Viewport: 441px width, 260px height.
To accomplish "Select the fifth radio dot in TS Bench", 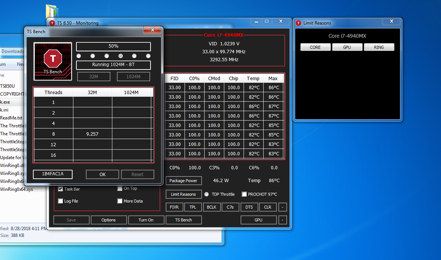I will (134, 56).
